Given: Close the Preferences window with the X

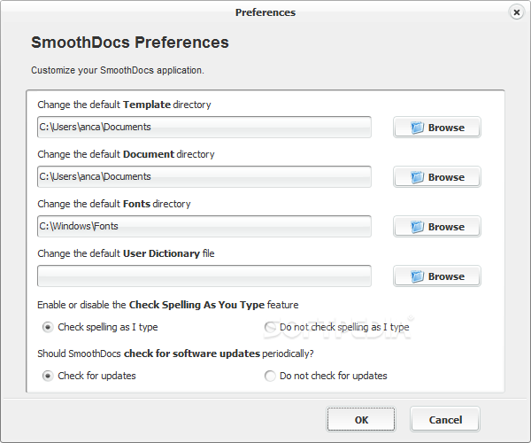Looking at the screenshot, I should tap(517, 12).
